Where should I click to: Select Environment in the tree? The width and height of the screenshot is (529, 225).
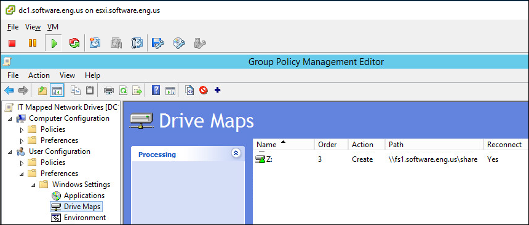coord(85,217)
